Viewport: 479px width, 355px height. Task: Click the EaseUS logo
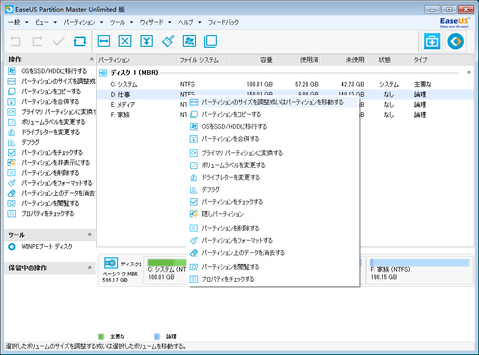(454, 22)
